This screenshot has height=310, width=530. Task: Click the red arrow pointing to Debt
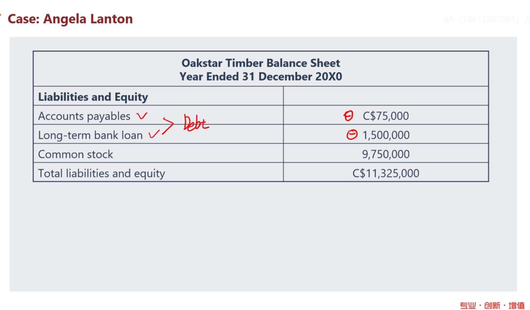168,125
